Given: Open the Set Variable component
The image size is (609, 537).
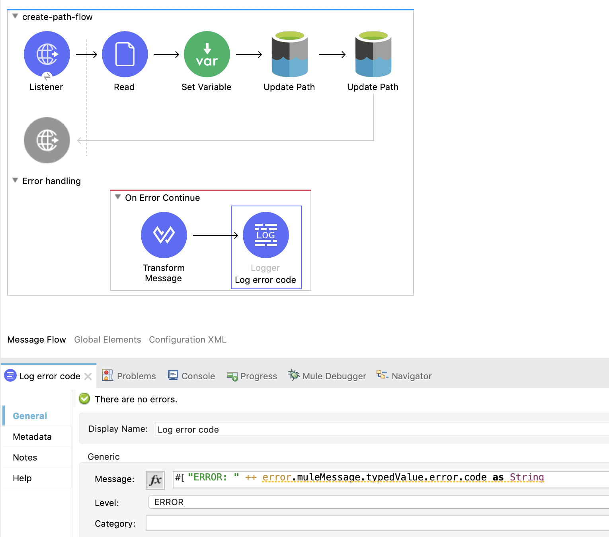Looking at the screenshot, I should [x=207, y=54].
